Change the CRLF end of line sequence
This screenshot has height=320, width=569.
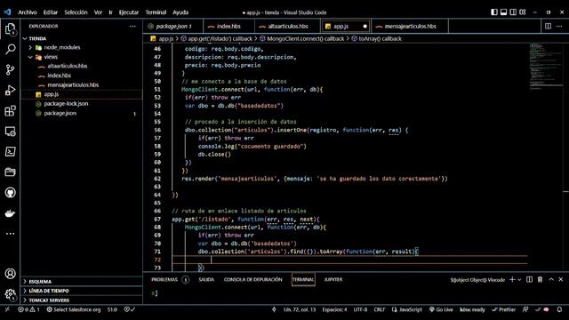[x=380, y=309]
